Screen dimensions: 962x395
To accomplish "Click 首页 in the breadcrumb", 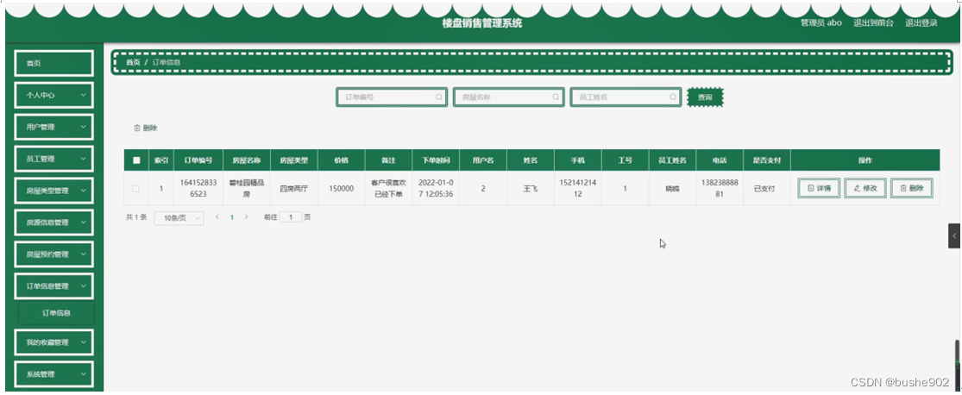I will pos(133,63).
